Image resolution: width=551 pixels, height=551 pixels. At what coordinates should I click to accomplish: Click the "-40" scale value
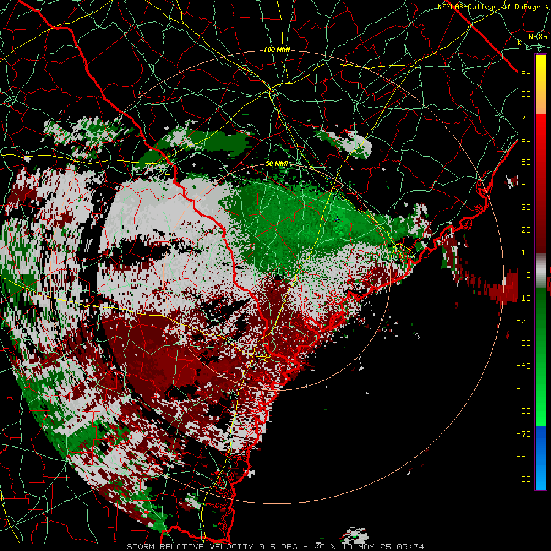click(x=523, y=366)
